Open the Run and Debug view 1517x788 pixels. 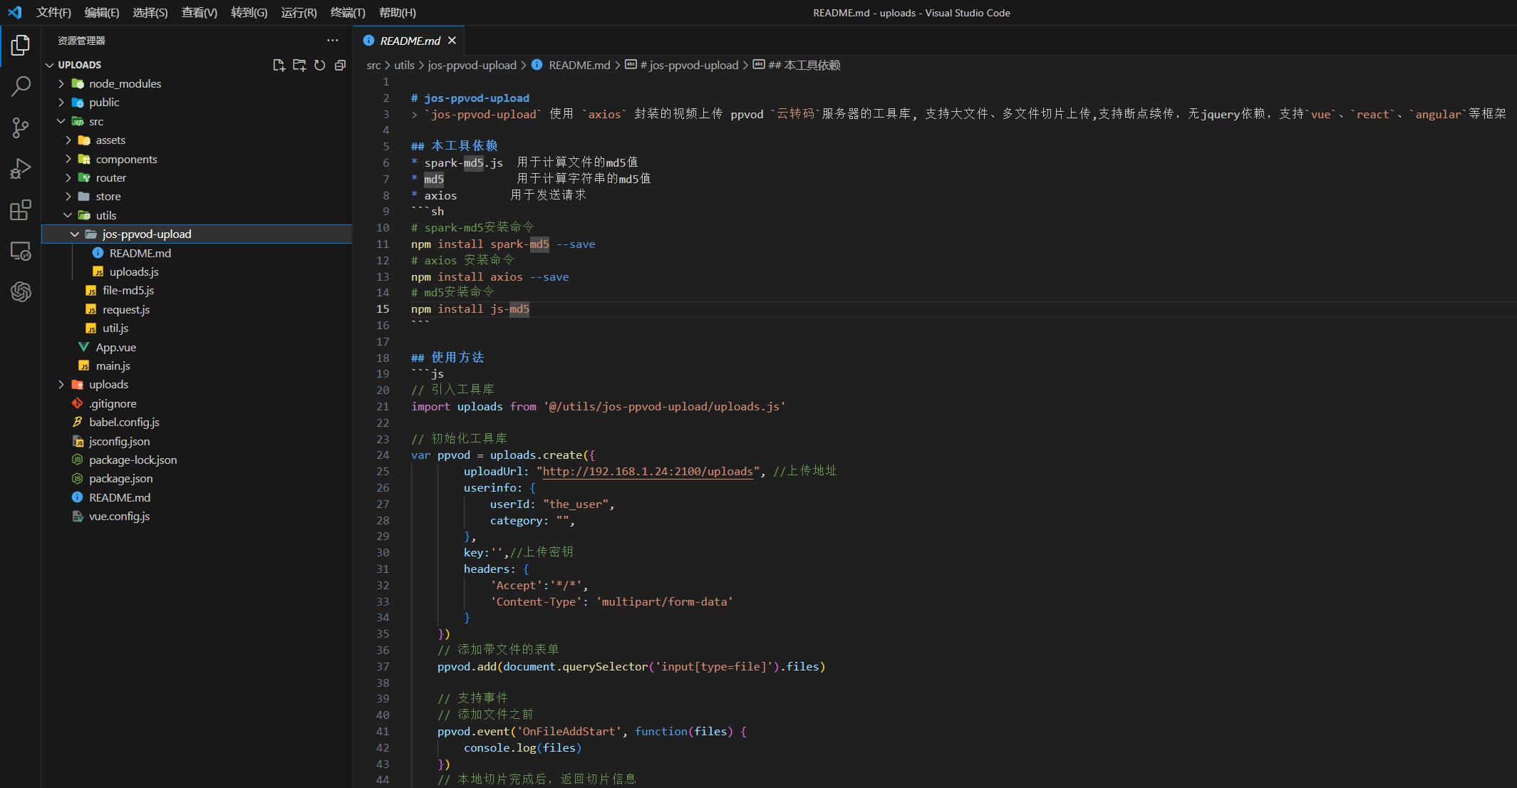tap(21, 169)
